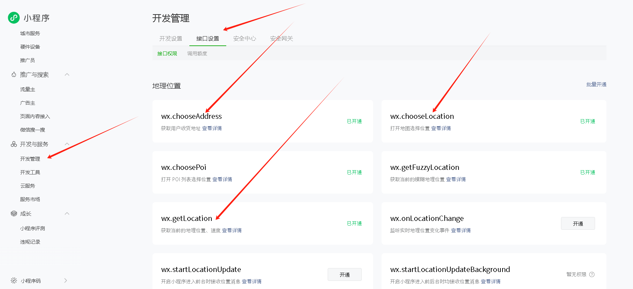Image resolution: width=633 pixels, height=289 pixels.
Task: Click the 小程序码 sidebar label
Action: [30, 281]
